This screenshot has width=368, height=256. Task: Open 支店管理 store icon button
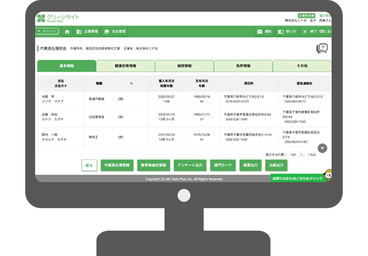click(x=115, y=31)
